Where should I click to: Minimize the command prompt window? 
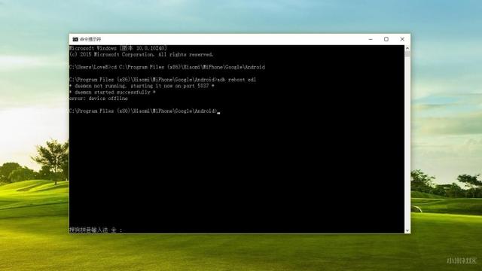click(371, 39)
